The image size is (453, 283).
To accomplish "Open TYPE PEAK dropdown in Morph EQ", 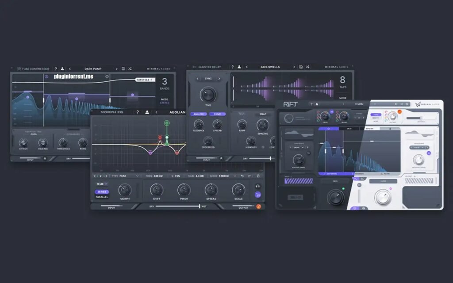I will pos(125,176).
